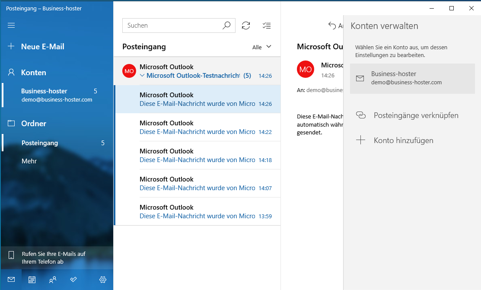Click the phone icon in the sidebar banner
The height and width of the screenshot is (290, 481).
tap(11, 255)
